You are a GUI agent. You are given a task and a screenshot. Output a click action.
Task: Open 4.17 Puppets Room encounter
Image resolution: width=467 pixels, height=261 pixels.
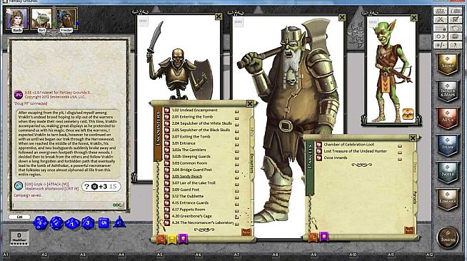click(189, 210)
